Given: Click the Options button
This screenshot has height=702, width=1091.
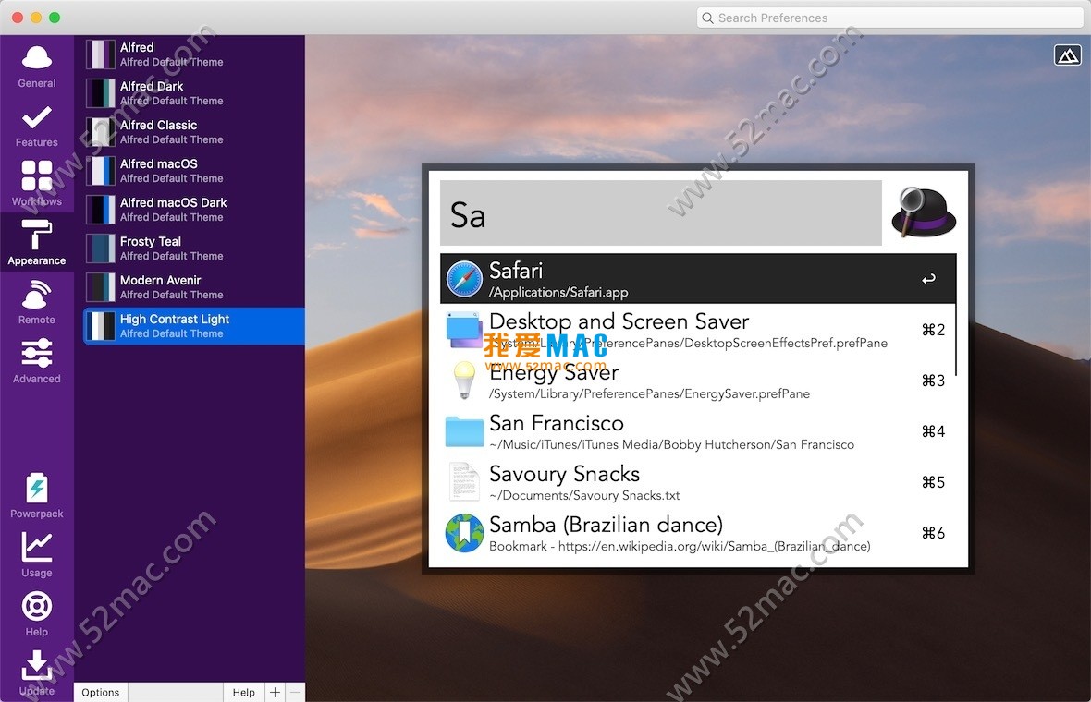Looking at the screenshot, I should click(101, 692).
